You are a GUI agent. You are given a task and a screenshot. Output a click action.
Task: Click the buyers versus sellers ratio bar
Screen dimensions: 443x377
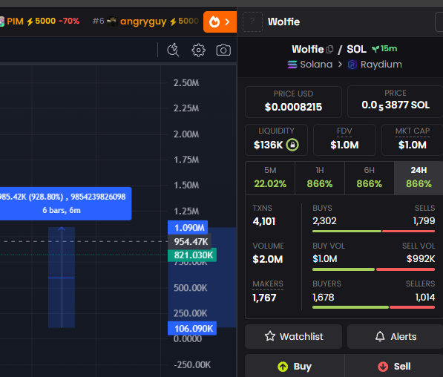tap(373, 307)
